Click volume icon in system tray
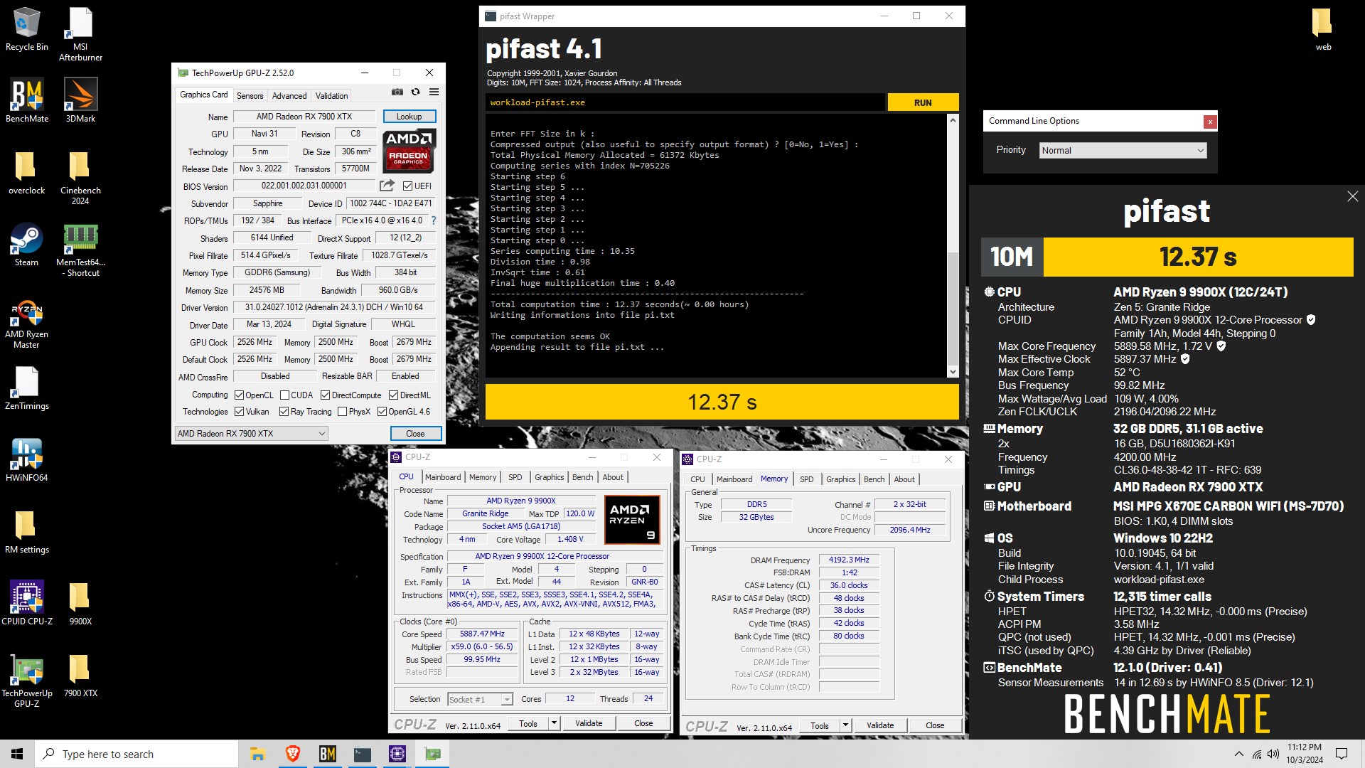Screen dimensions: 1365x768 point(1273,754)
